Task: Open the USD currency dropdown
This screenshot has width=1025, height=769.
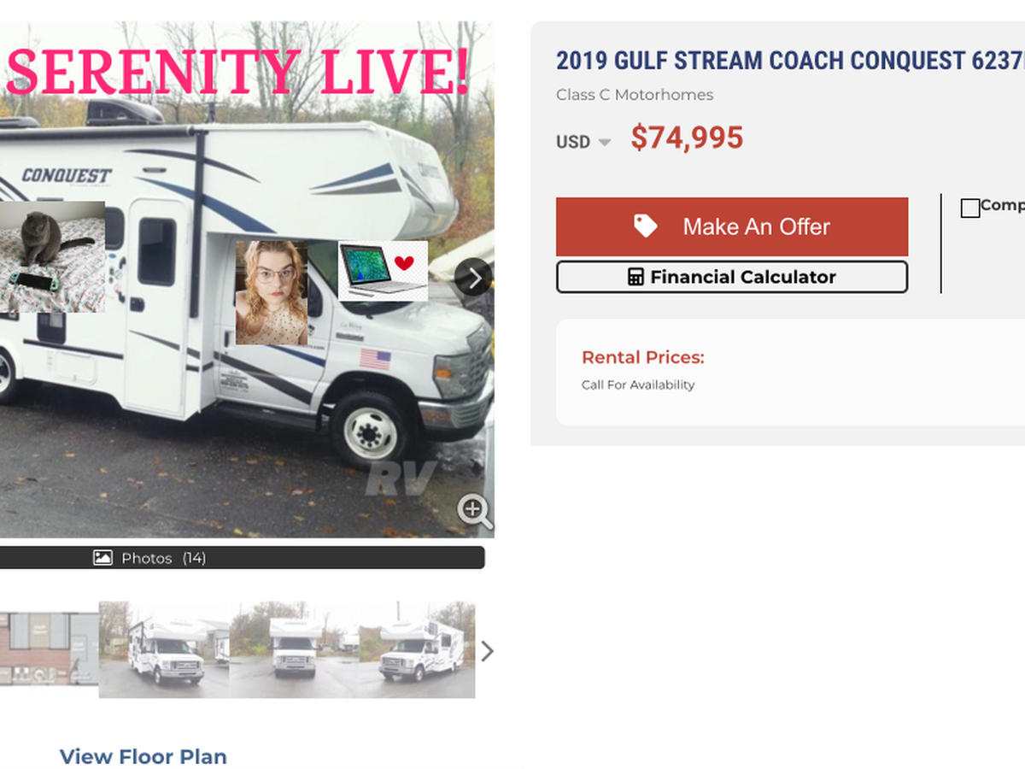Action: [583, 142]
